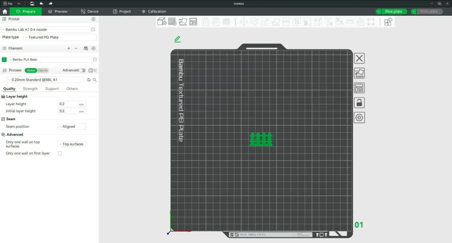Search process settings magnifier icon
The height and width of the screenshot is (243, 452).
[x=95, y=80]
